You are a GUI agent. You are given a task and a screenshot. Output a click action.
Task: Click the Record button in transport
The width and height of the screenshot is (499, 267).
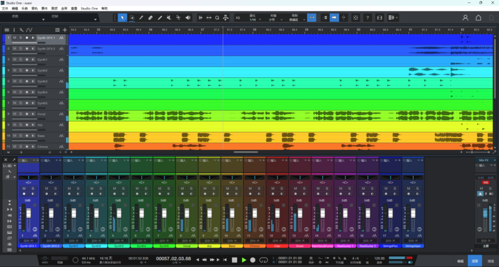pos(254,260)
